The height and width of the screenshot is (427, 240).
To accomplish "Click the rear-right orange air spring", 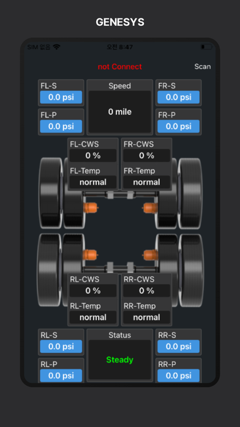I will (150, 255).
